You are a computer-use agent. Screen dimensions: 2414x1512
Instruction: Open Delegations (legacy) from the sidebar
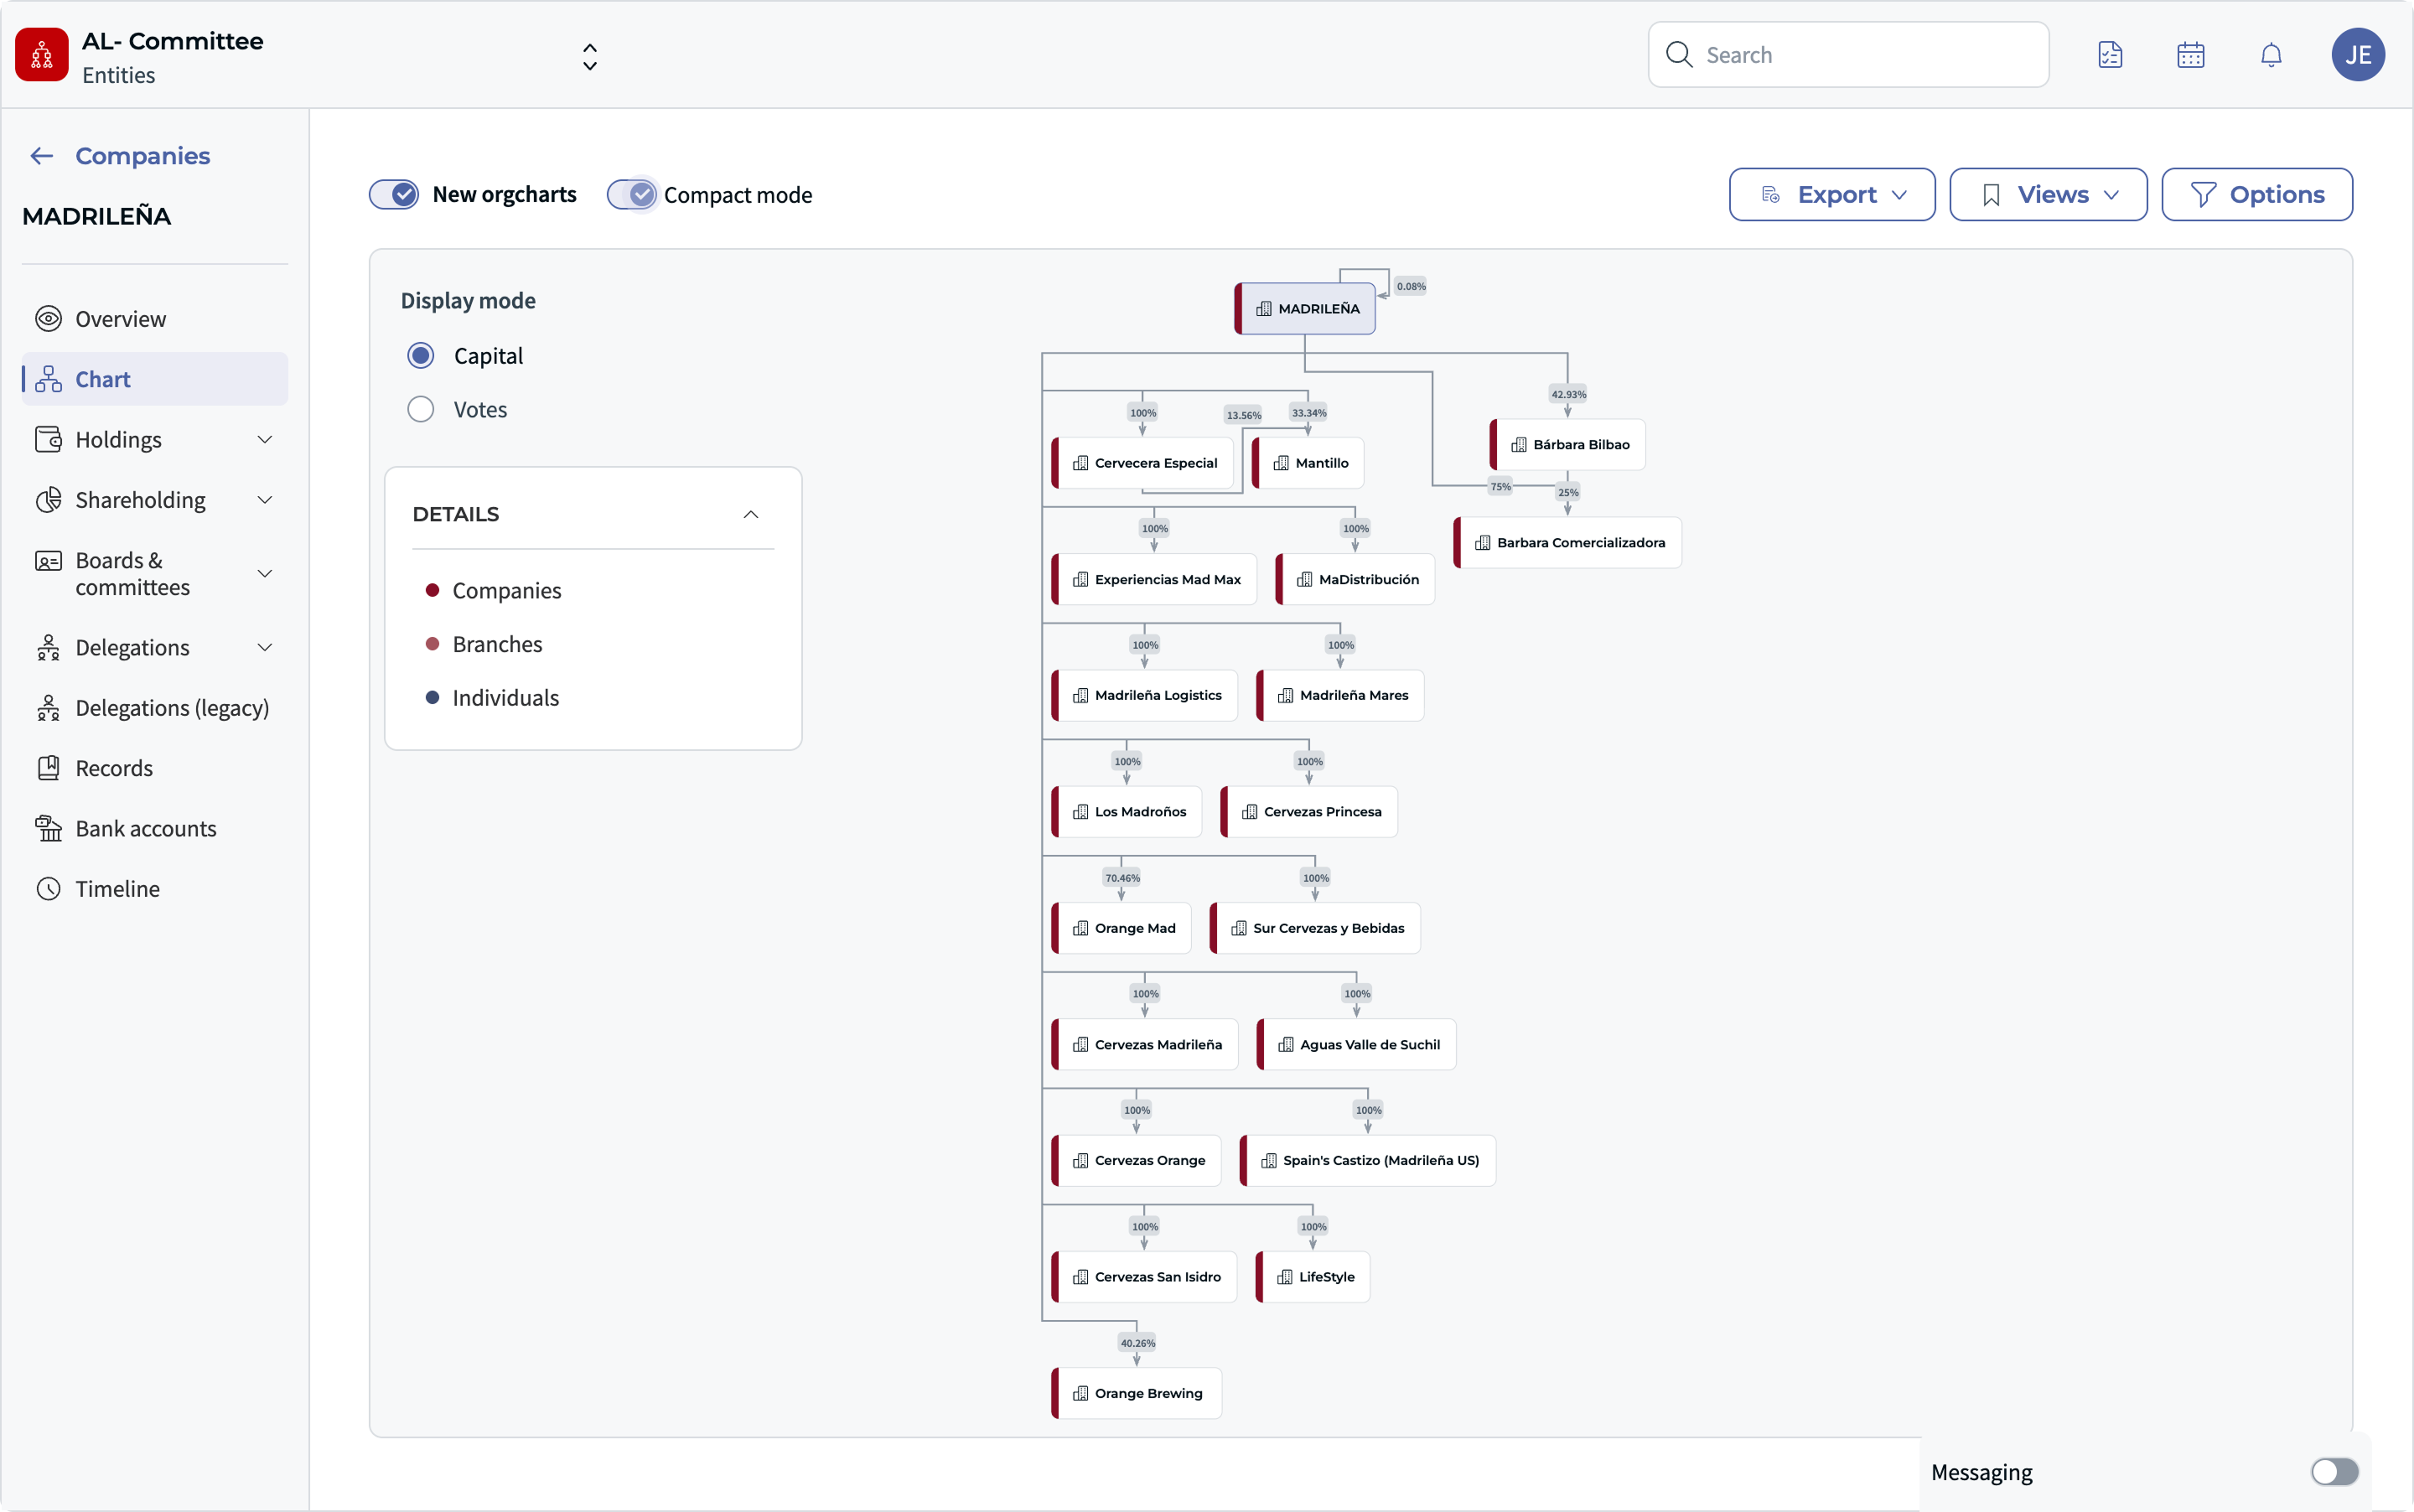coord(173,708)
